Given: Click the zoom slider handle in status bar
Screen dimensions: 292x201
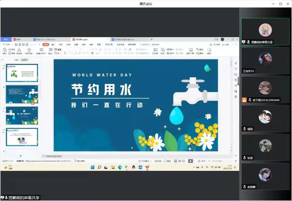Looking at the screenshot, I should 220,161.
